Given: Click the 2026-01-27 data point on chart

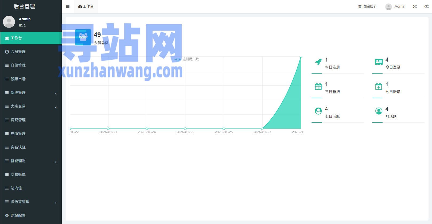Looking at the screenshot, I should point(262,129).
